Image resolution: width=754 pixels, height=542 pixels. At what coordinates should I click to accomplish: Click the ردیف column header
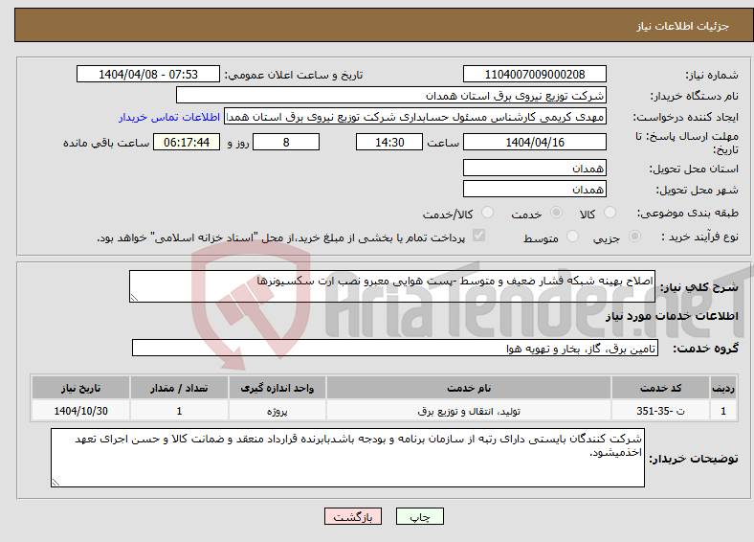pyautogui.click(x=723, y=388)
